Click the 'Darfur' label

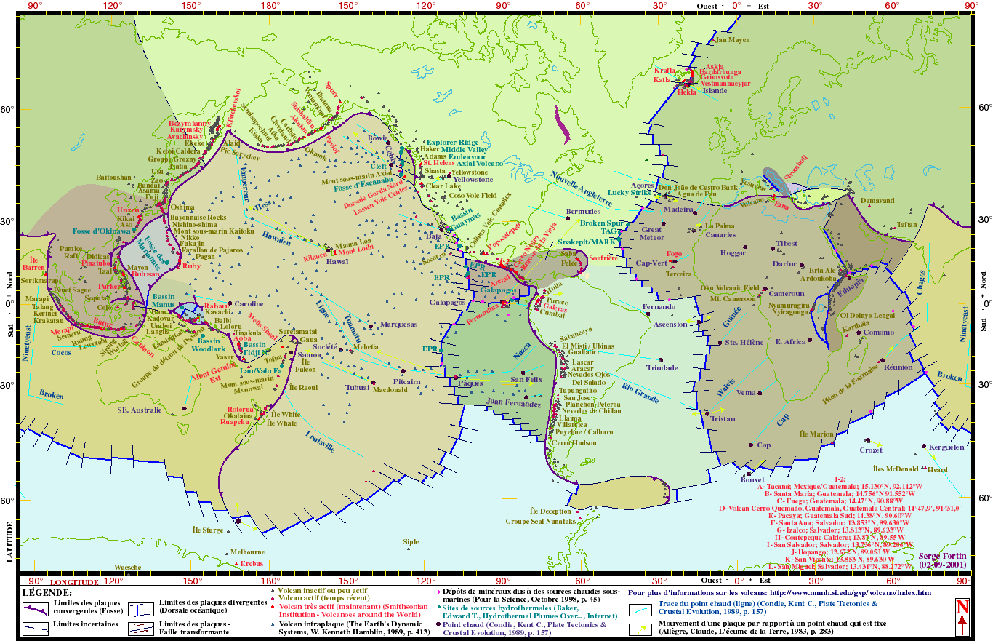tap(784, 263)
